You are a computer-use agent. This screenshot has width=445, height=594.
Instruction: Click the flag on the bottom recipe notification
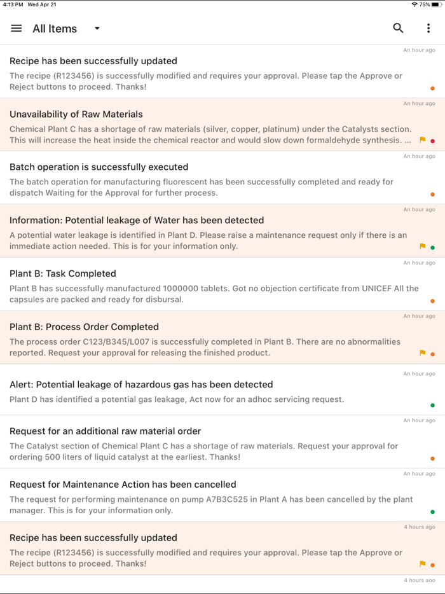pos(422,565)
